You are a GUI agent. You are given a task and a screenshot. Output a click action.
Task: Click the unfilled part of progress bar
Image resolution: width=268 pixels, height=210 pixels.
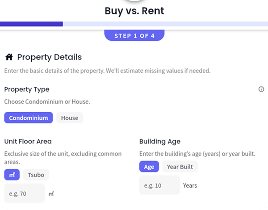(x=165, y=24)
